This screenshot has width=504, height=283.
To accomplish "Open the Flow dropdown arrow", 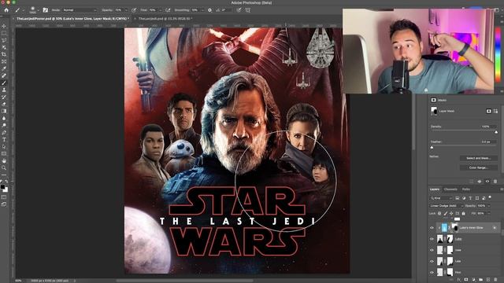I will (x=160, y=10).
